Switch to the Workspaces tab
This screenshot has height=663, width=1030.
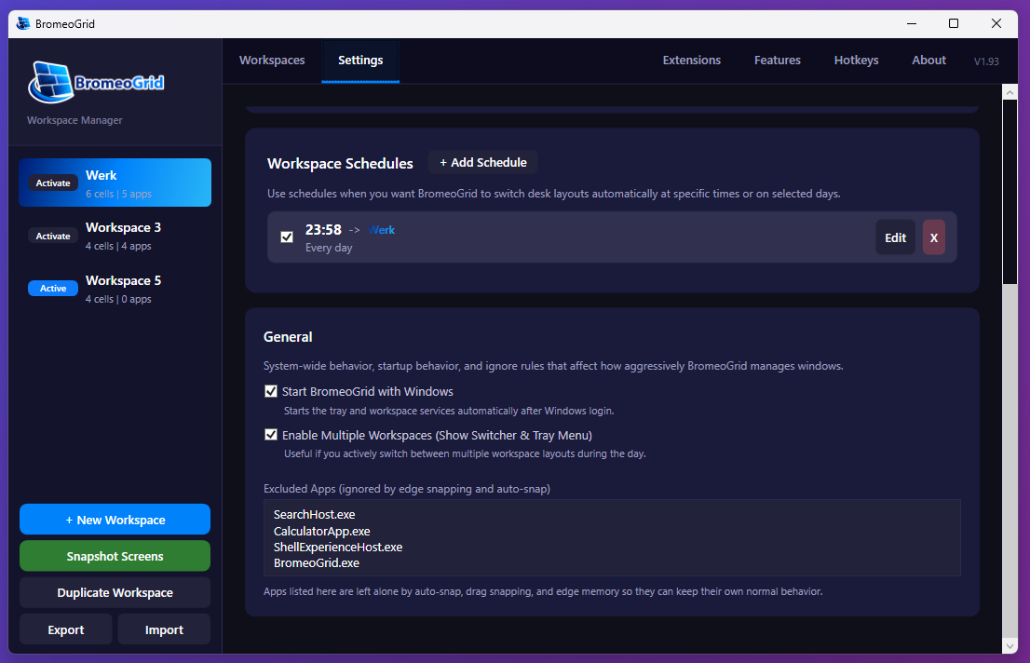tap(272, 61)
